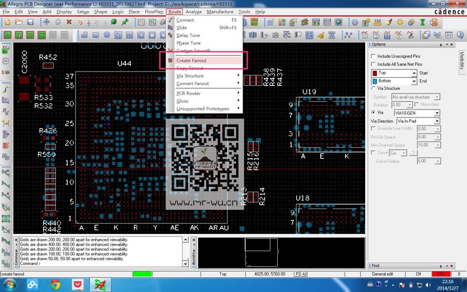Screen dimensions: 467x292
Task: Click the blue Show Element info icon
Action: [x=355, y=22]
